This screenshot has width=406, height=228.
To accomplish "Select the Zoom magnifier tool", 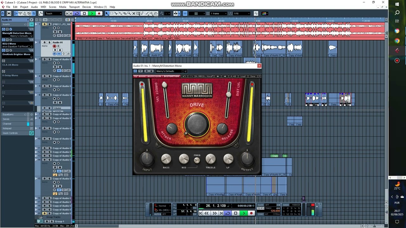I will click(x=129, y=14).
